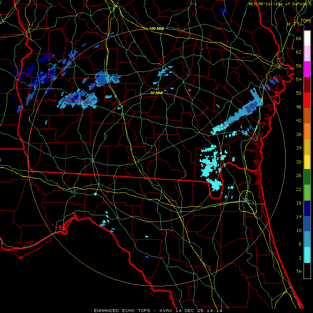Click the dark green legend color block
Screen dimensions: 313x313
coord(307,177)
